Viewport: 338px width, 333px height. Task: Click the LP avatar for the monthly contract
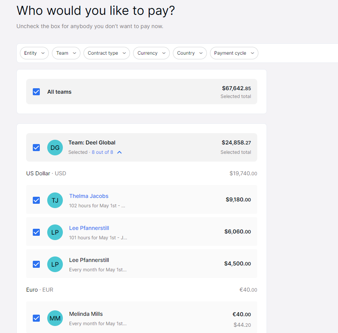coord(55,264)
